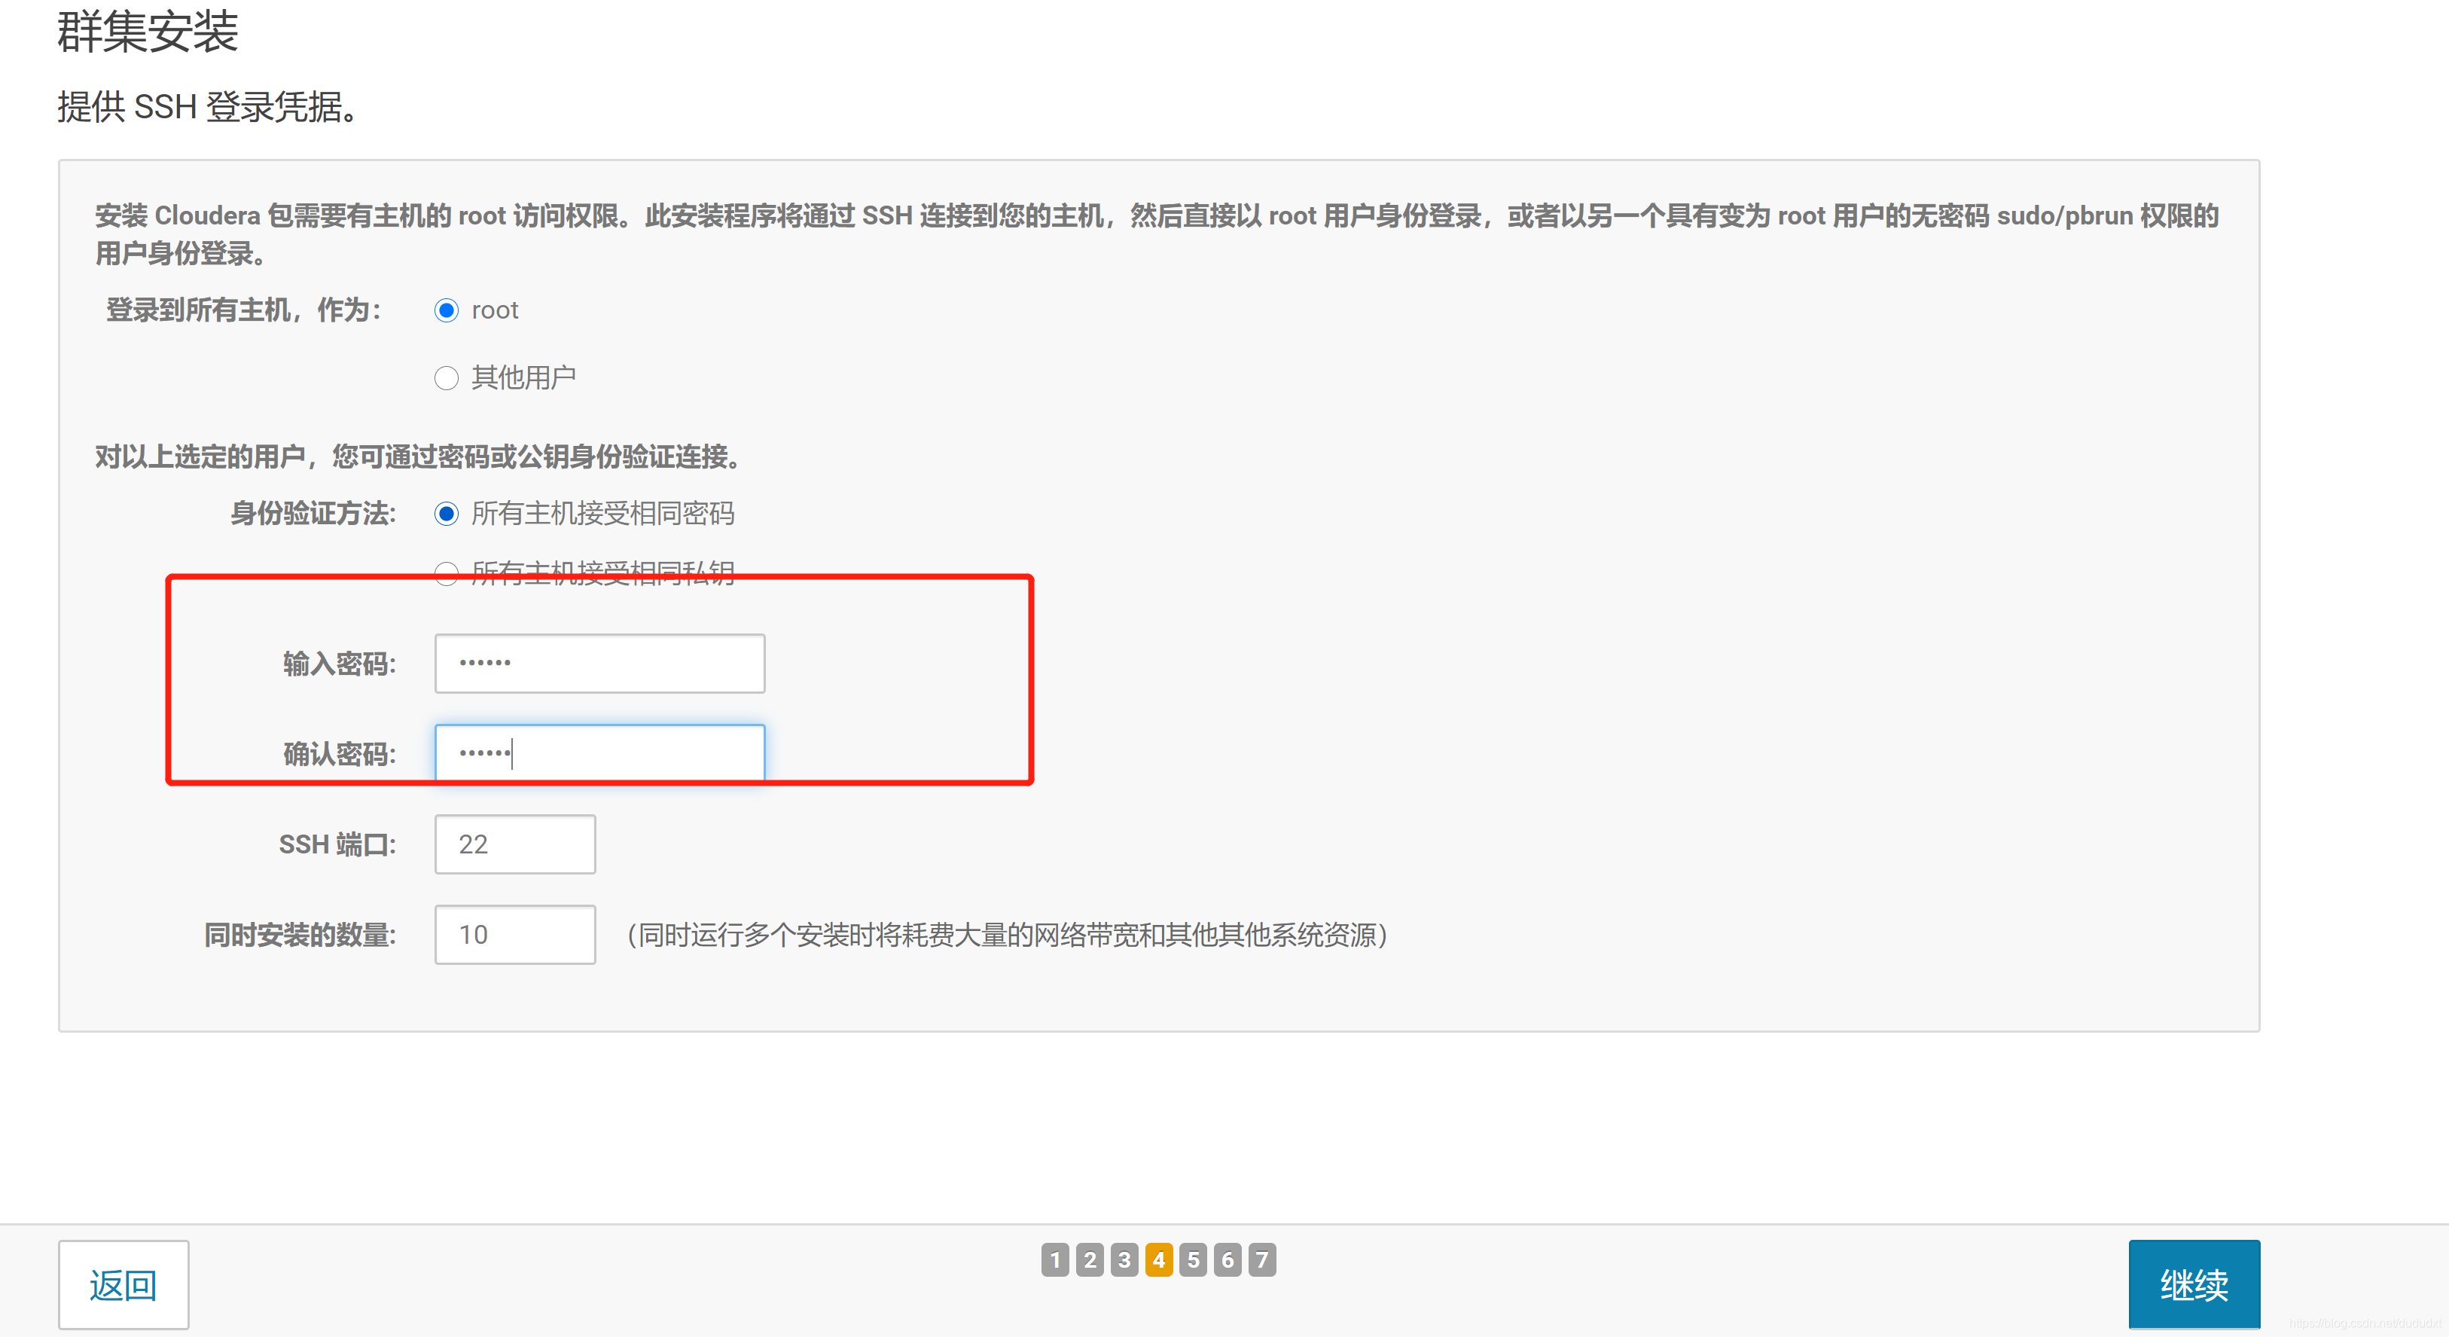Click the 所有主机接受相同密码 label text

pyautogui.click(x=602, y=514)
